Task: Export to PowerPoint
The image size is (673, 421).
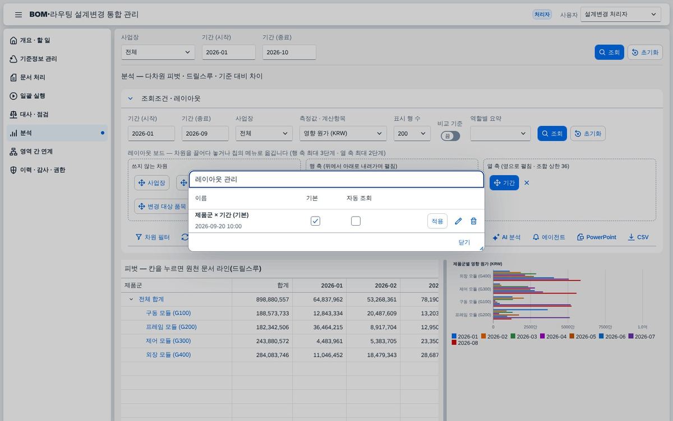Action: (x=597, y=237)
